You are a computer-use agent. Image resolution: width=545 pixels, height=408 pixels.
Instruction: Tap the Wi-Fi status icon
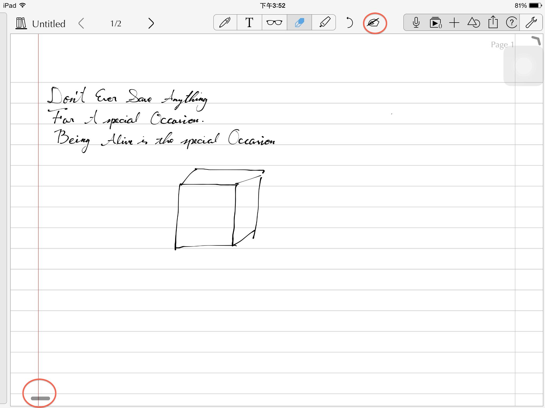tap(23, 5)
